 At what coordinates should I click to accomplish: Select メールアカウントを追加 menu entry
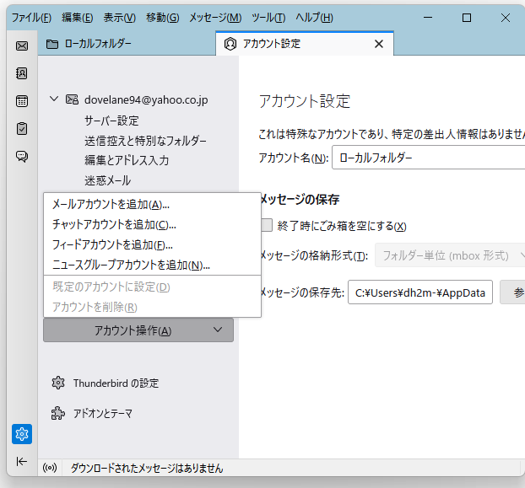[152, 204]
